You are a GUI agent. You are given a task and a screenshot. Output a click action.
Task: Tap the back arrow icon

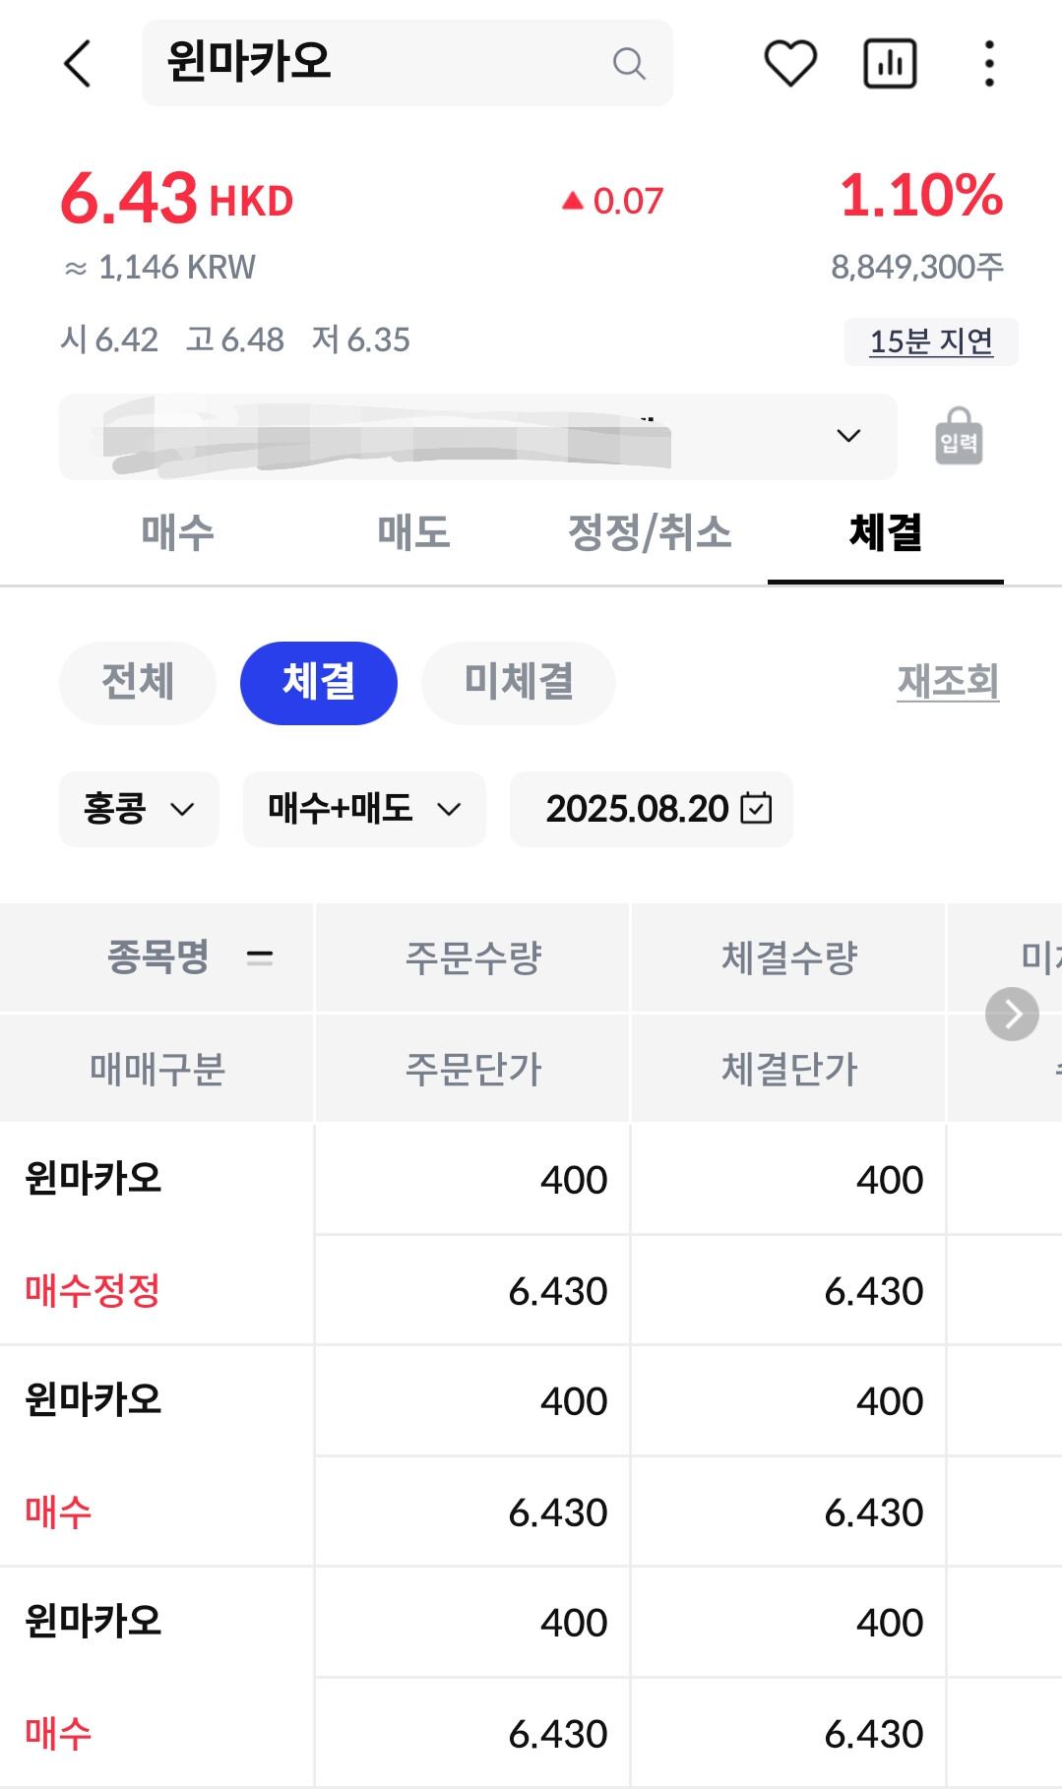point(78,64)
